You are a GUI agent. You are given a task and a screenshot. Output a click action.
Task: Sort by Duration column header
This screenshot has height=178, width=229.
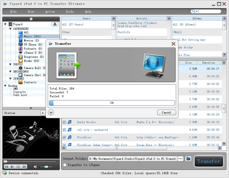click(x=208, y=63)
